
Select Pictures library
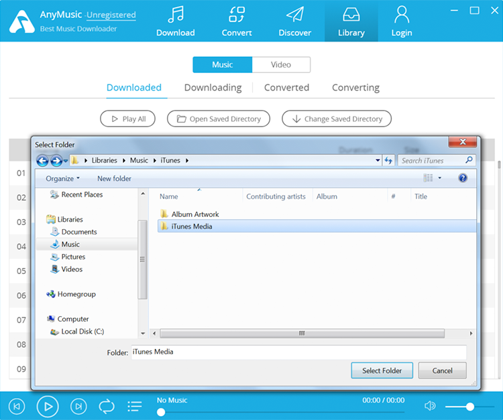click(x=68, y=257)
